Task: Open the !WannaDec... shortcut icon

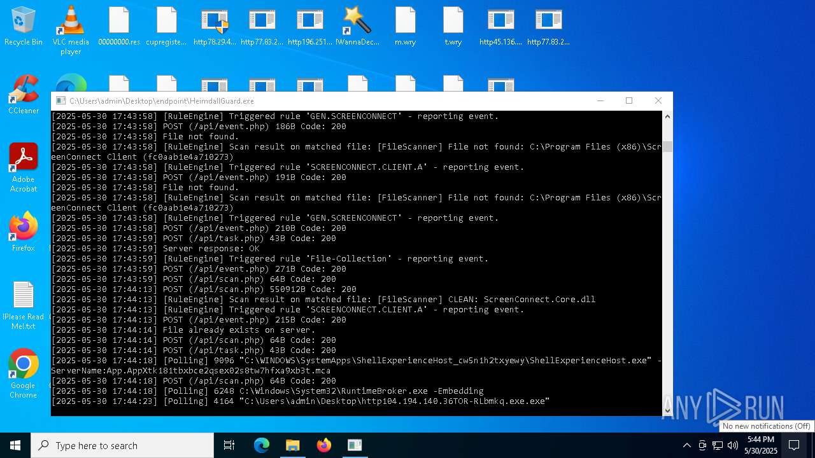Action: coord(357,27)
